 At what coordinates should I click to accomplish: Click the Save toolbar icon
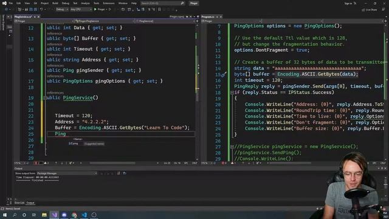31,10
